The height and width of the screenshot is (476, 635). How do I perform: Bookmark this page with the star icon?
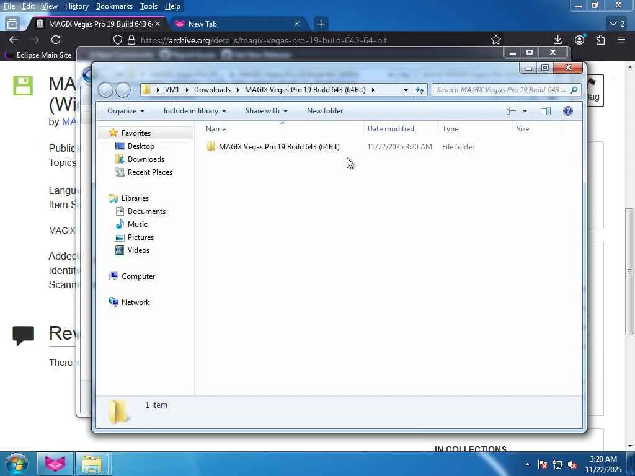495,40
